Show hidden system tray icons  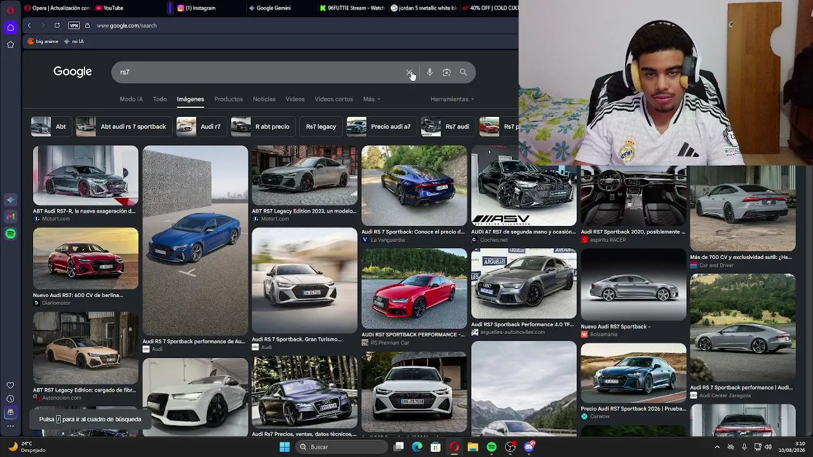pyautogui.click(x=717, y=447)
